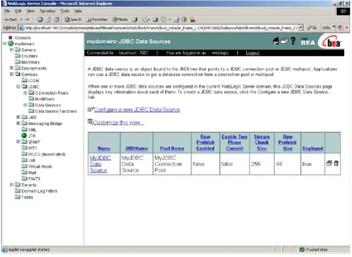Expand the SNMP node
The height and width of the screenshot is (257, 352).
19,142
